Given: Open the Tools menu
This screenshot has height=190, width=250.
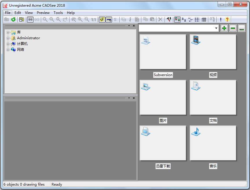Looking at the screenshot, I should tap(58, 12).
